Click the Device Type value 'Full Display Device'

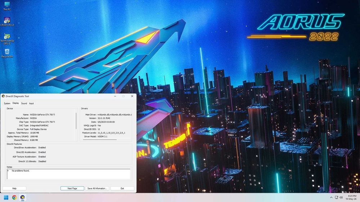click(39, 129)
